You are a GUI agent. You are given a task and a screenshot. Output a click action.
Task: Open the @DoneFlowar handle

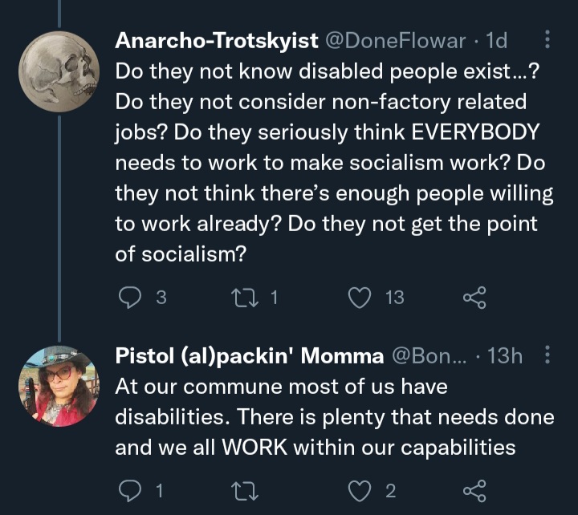[395, 41]
